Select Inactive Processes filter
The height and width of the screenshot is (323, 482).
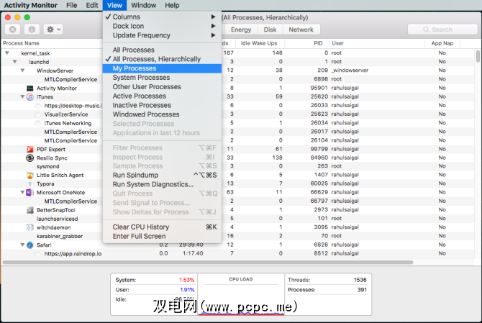[x=162, y=105]
